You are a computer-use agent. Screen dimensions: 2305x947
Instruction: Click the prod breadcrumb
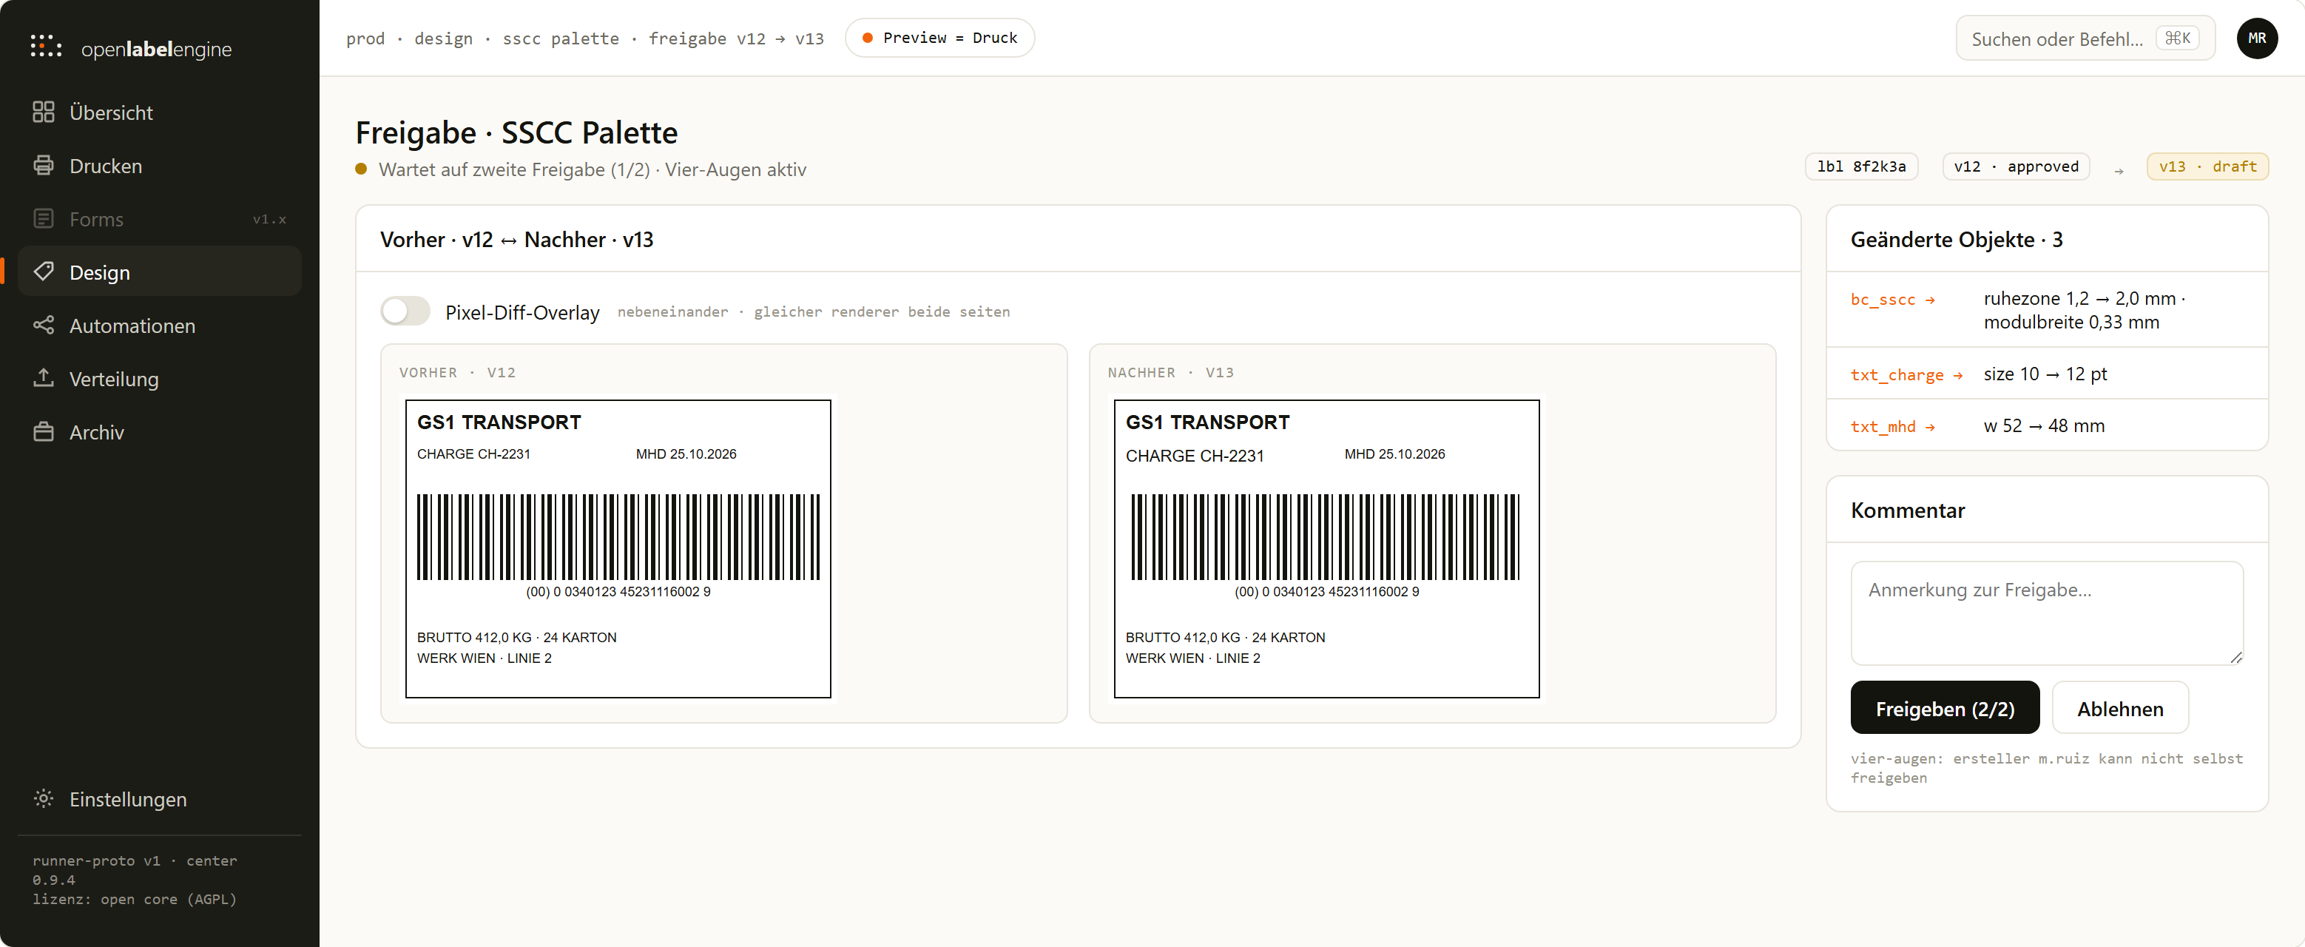pos(365,38)
